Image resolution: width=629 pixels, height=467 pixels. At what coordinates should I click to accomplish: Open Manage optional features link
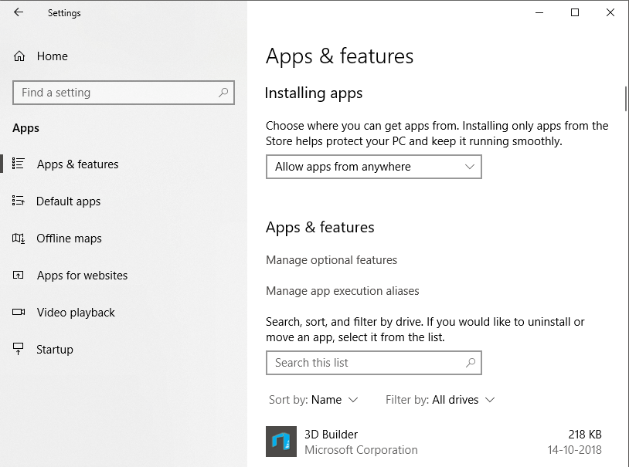(x=331, y=260)
